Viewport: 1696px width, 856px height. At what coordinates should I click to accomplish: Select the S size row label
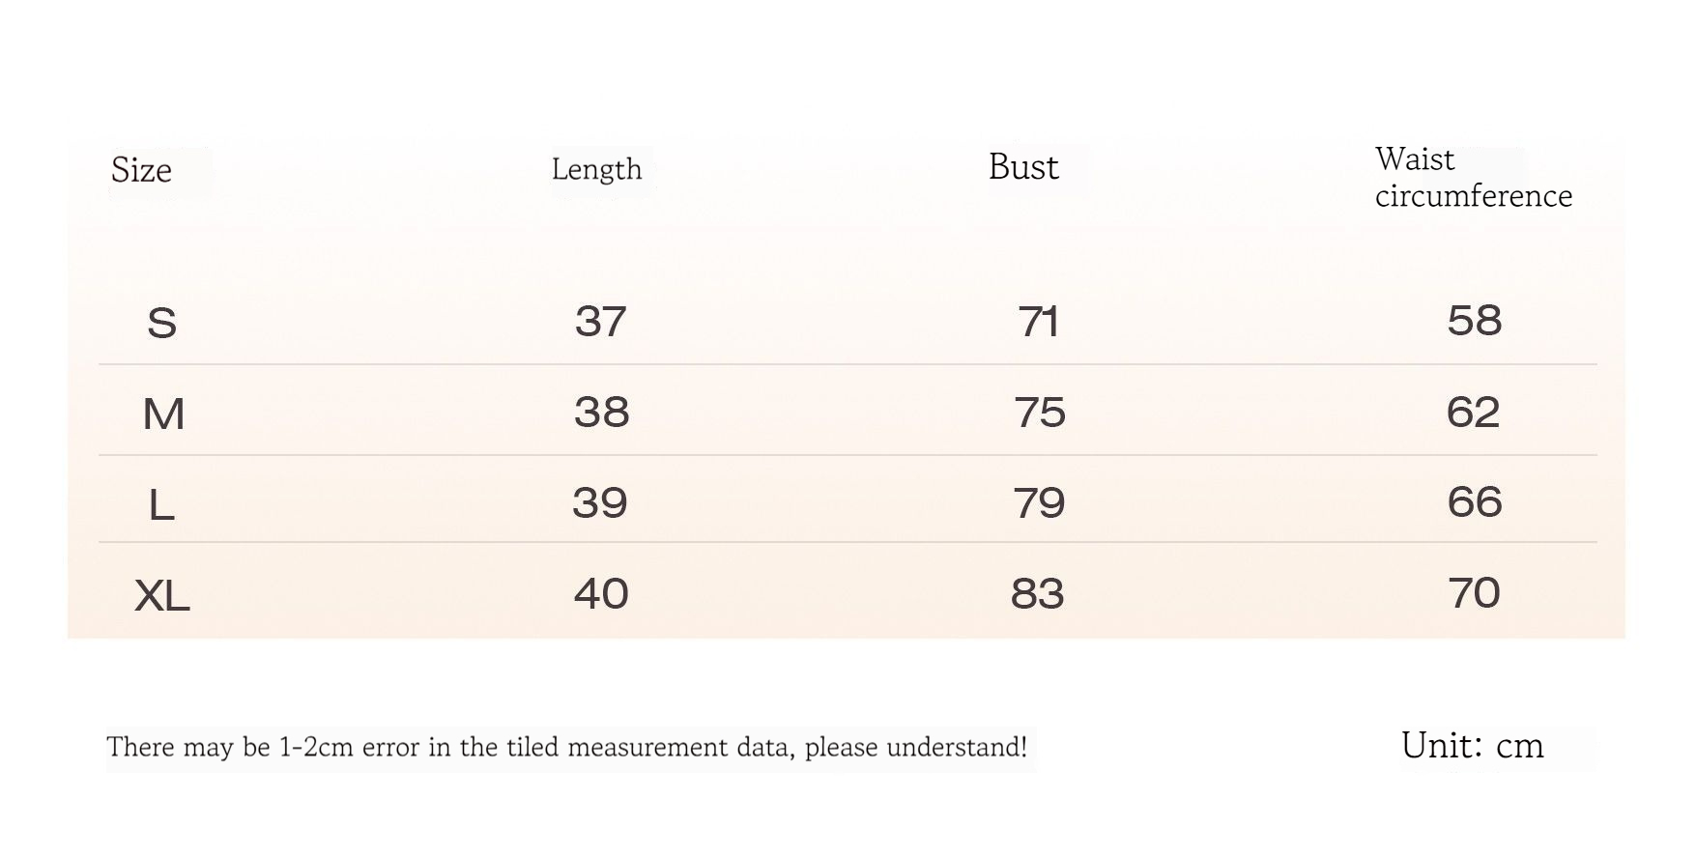click(161, 323)
